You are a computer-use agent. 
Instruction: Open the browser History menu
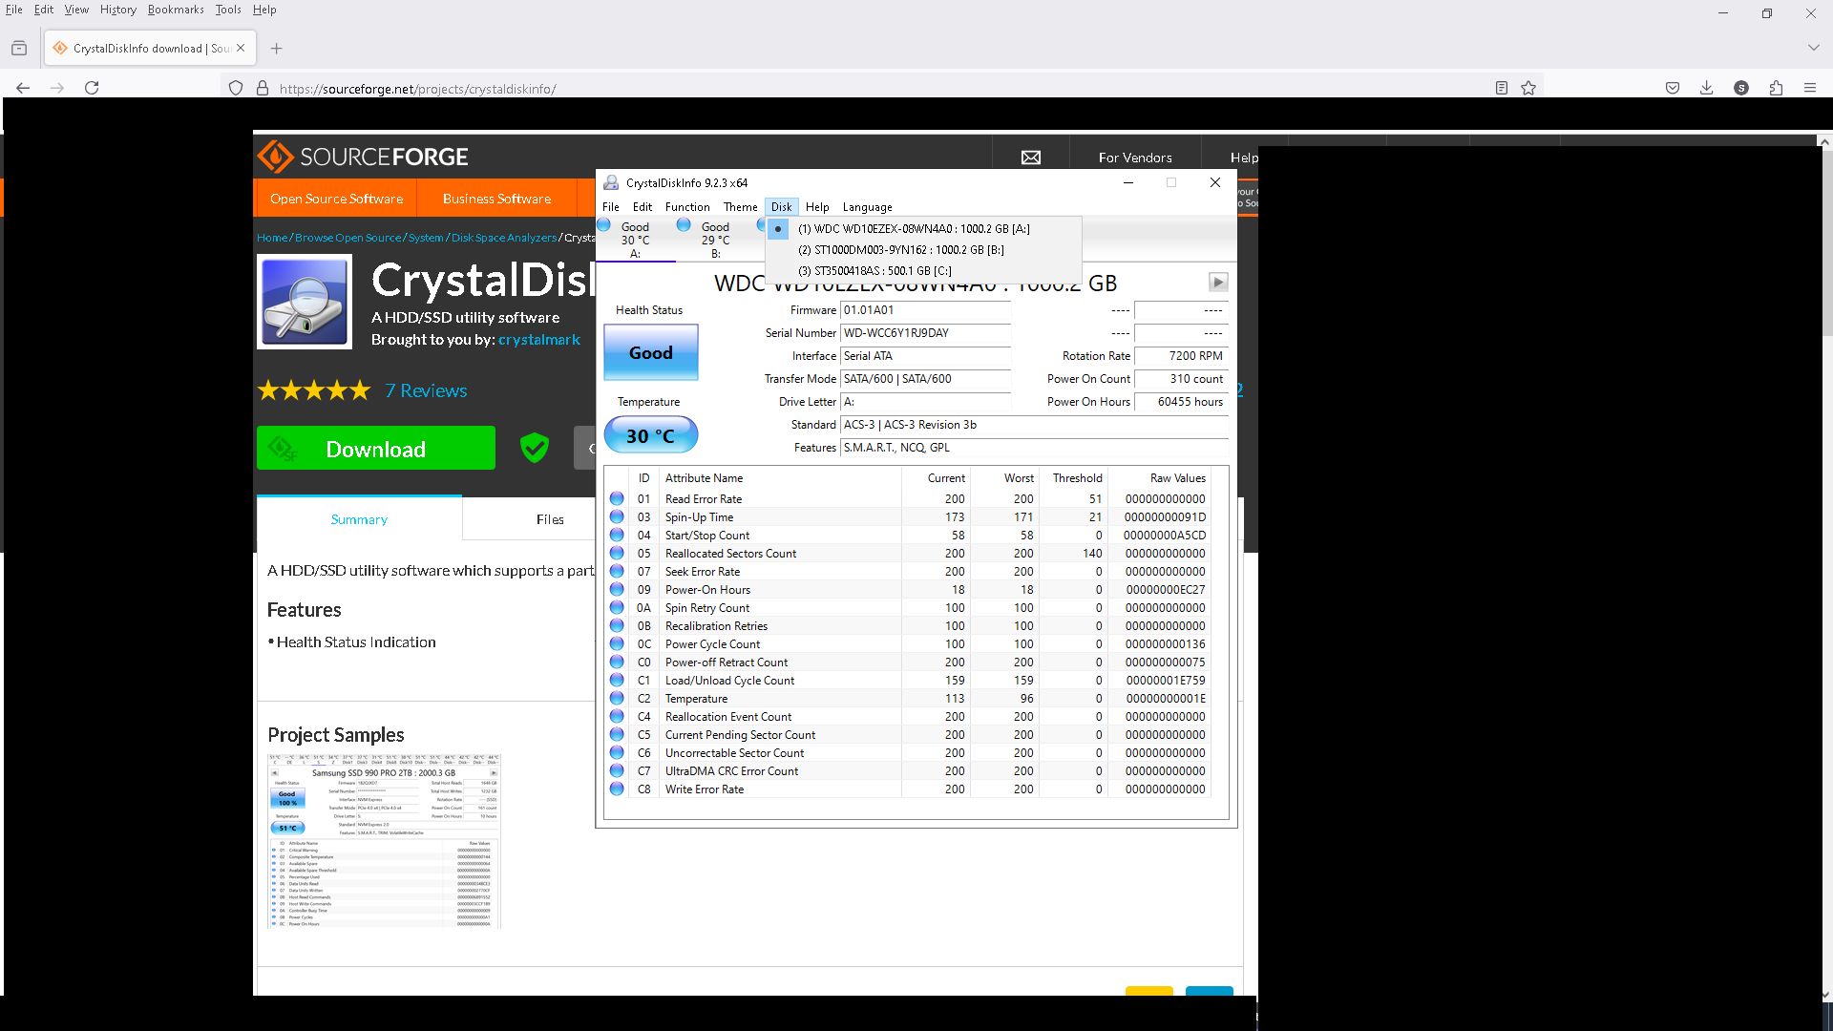coord(118,10)
